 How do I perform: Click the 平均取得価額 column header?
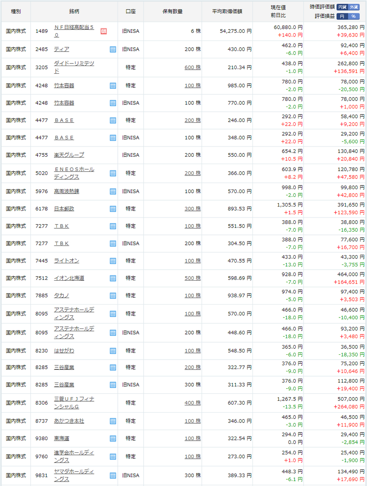click(x=227, y=11)
